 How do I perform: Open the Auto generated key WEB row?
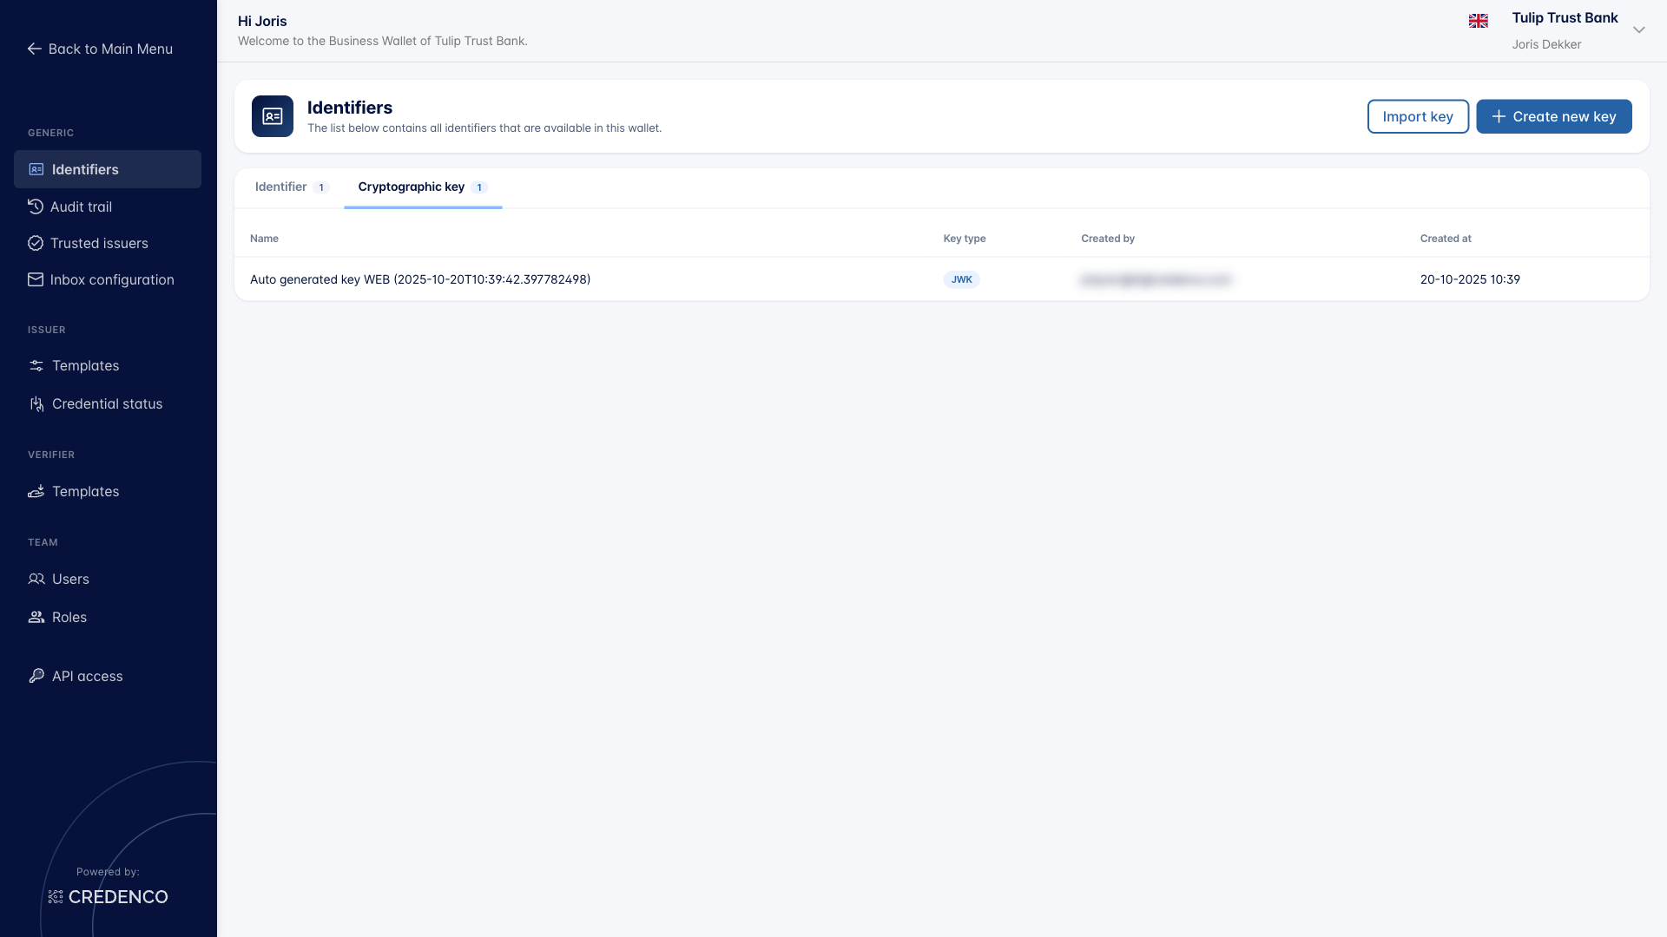point(941,279)
